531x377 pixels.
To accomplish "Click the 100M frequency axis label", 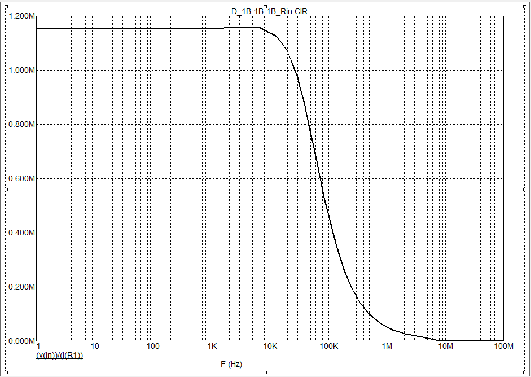I will click(x=504, y=346).
